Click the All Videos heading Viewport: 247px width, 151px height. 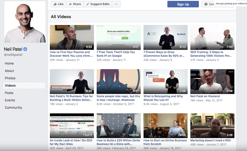(x=61, y=17)
